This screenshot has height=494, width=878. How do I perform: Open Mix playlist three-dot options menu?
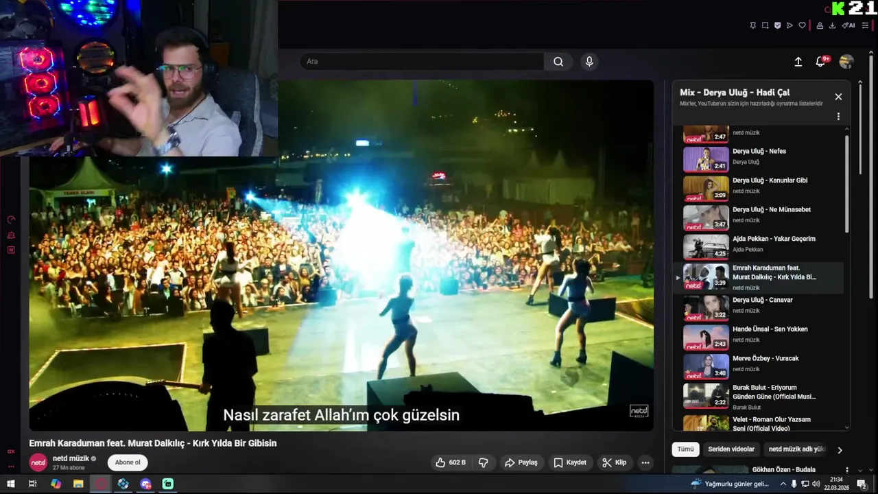(838, 117)
